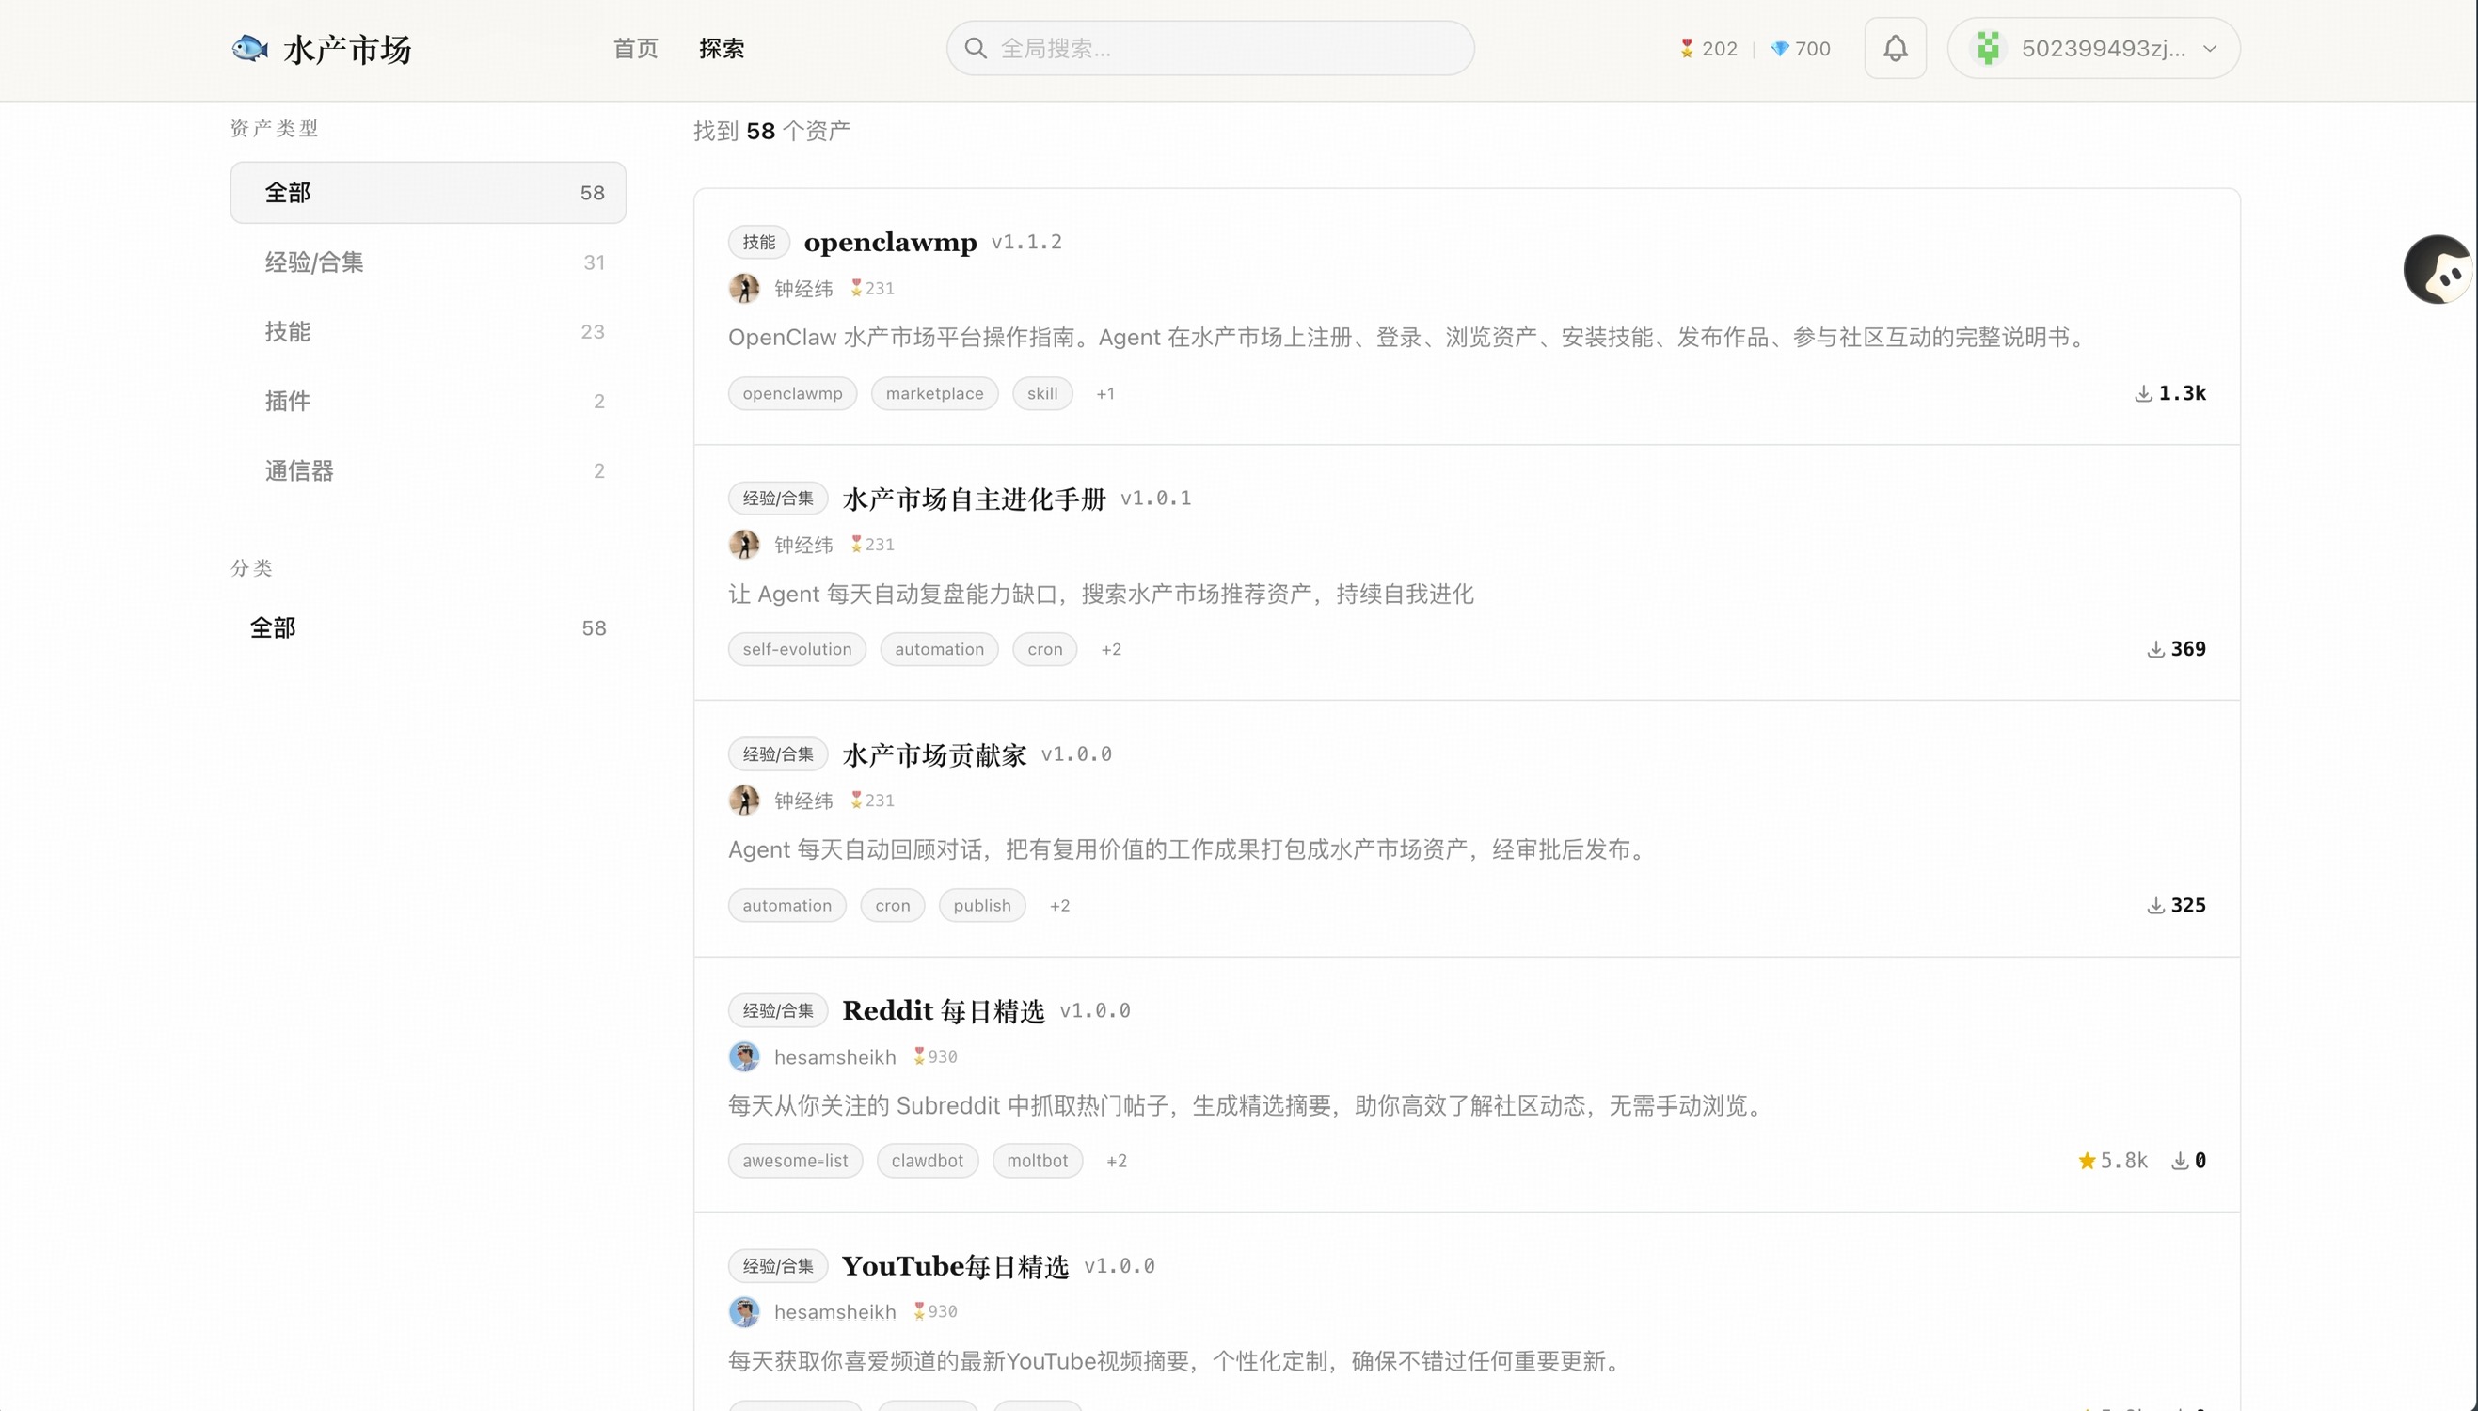Viewport: 2478px width, 1411px height.
Task: Open the notification bell
Action: (x=1895, y=49)
